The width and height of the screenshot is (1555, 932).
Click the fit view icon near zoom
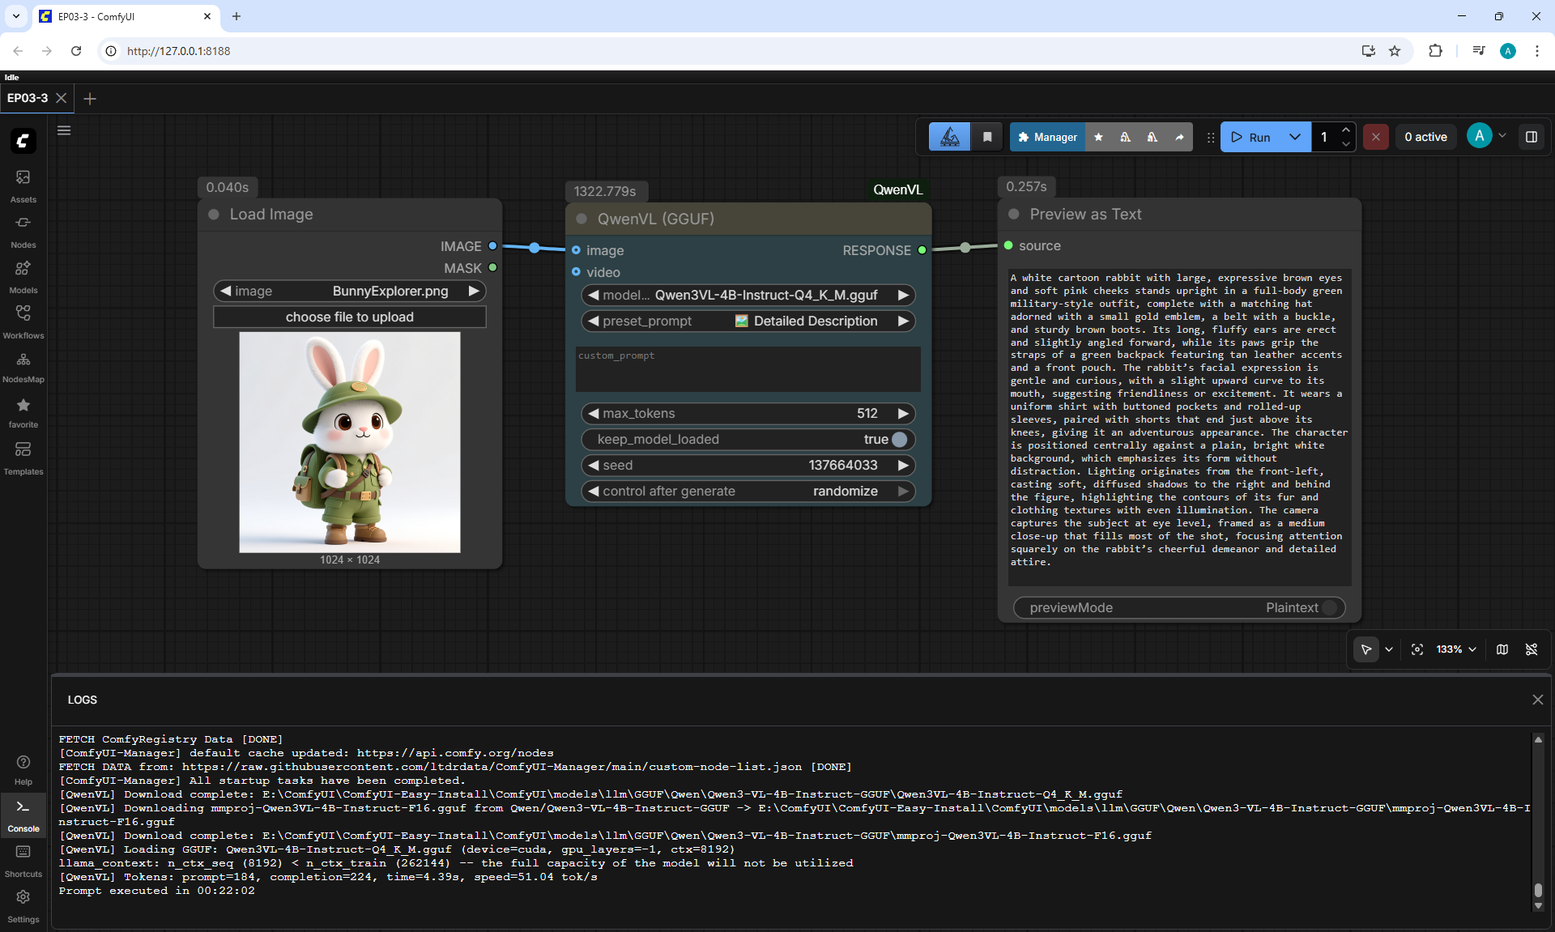click(x=1417, y=649)
